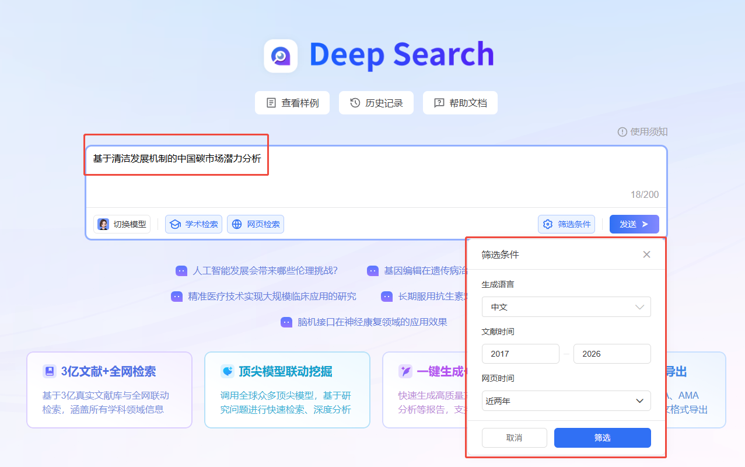The image size is (745, 467).
Task: Click the Deep Search title text
Action: click(x=401, y=54)
